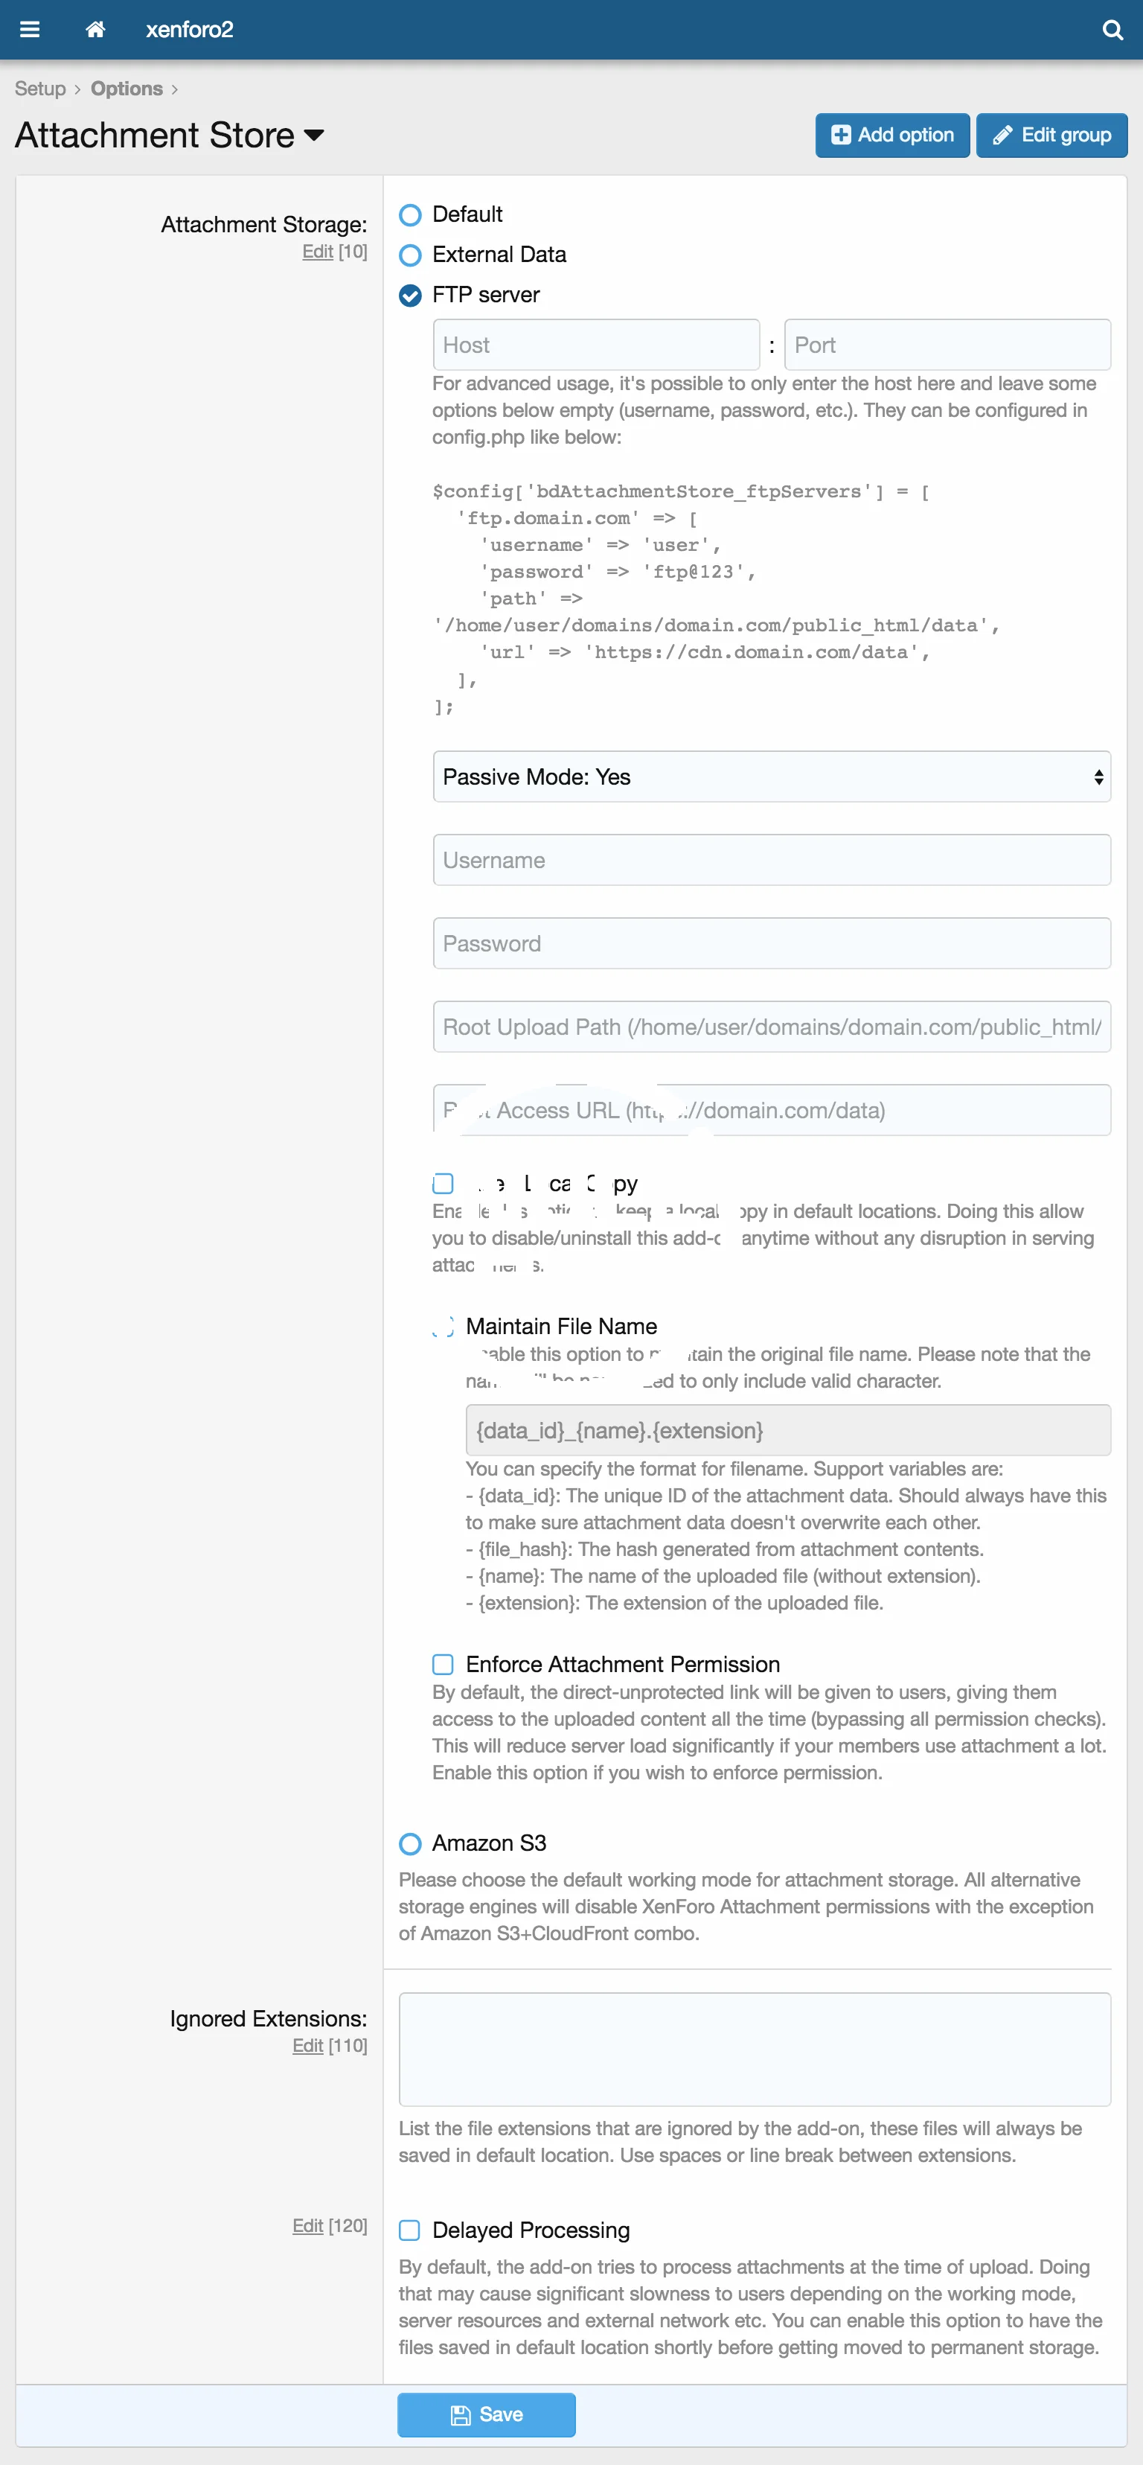Open the hamburger navigation menu
Screen dimensions: 1143x2465
(30, 30)
